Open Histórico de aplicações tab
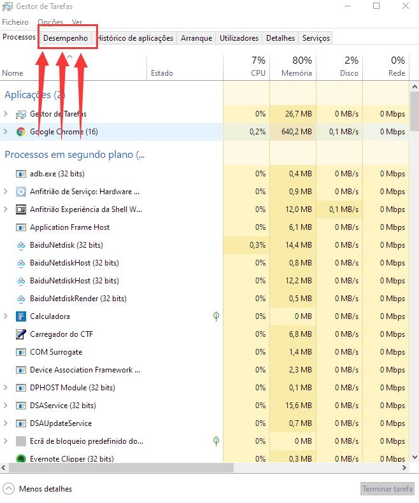This screenshot has width=419, height=503. [134, 38]
